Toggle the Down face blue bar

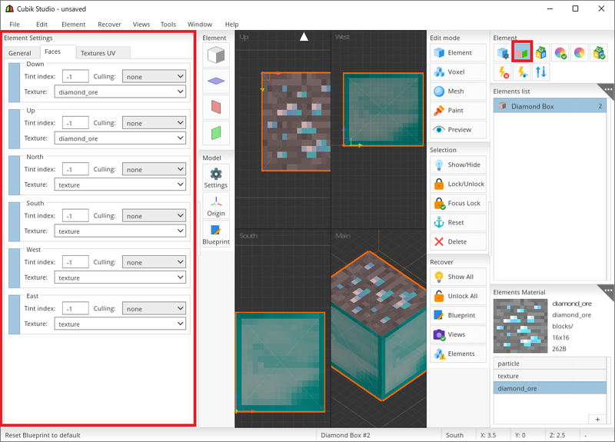[14, 82]
